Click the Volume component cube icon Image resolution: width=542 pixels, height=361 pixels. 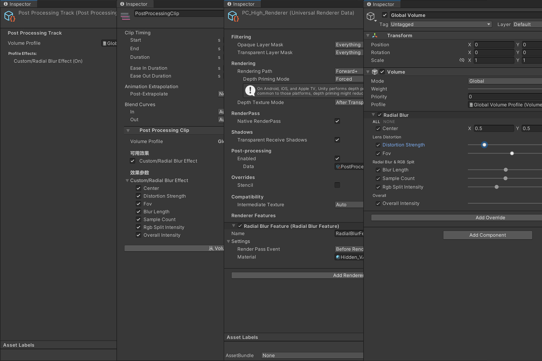pos(375,72)
